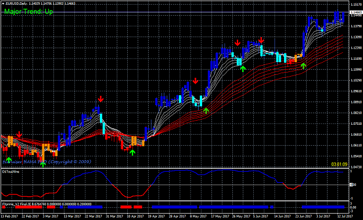
Task: Click the 26 May 2017 date label
Action: (240, 217)
